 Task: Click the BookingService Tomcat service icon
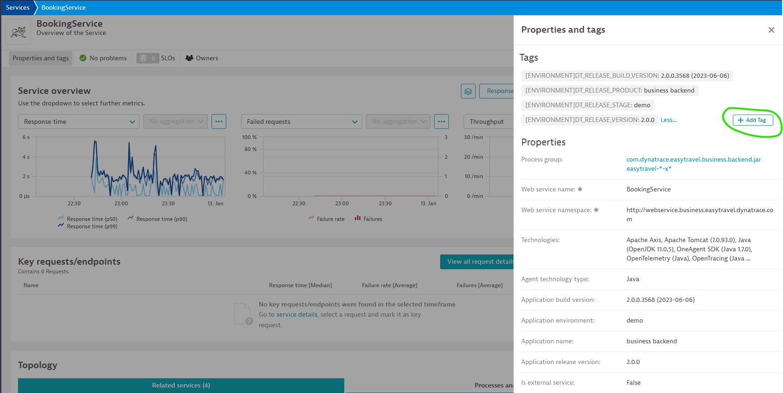[18, 32]
